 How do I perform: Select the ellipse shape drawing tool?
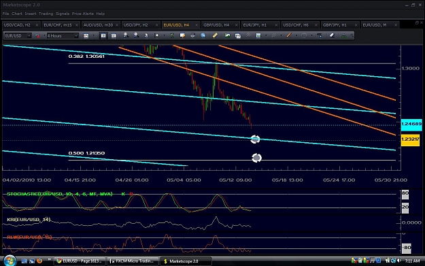click(304, 35)
